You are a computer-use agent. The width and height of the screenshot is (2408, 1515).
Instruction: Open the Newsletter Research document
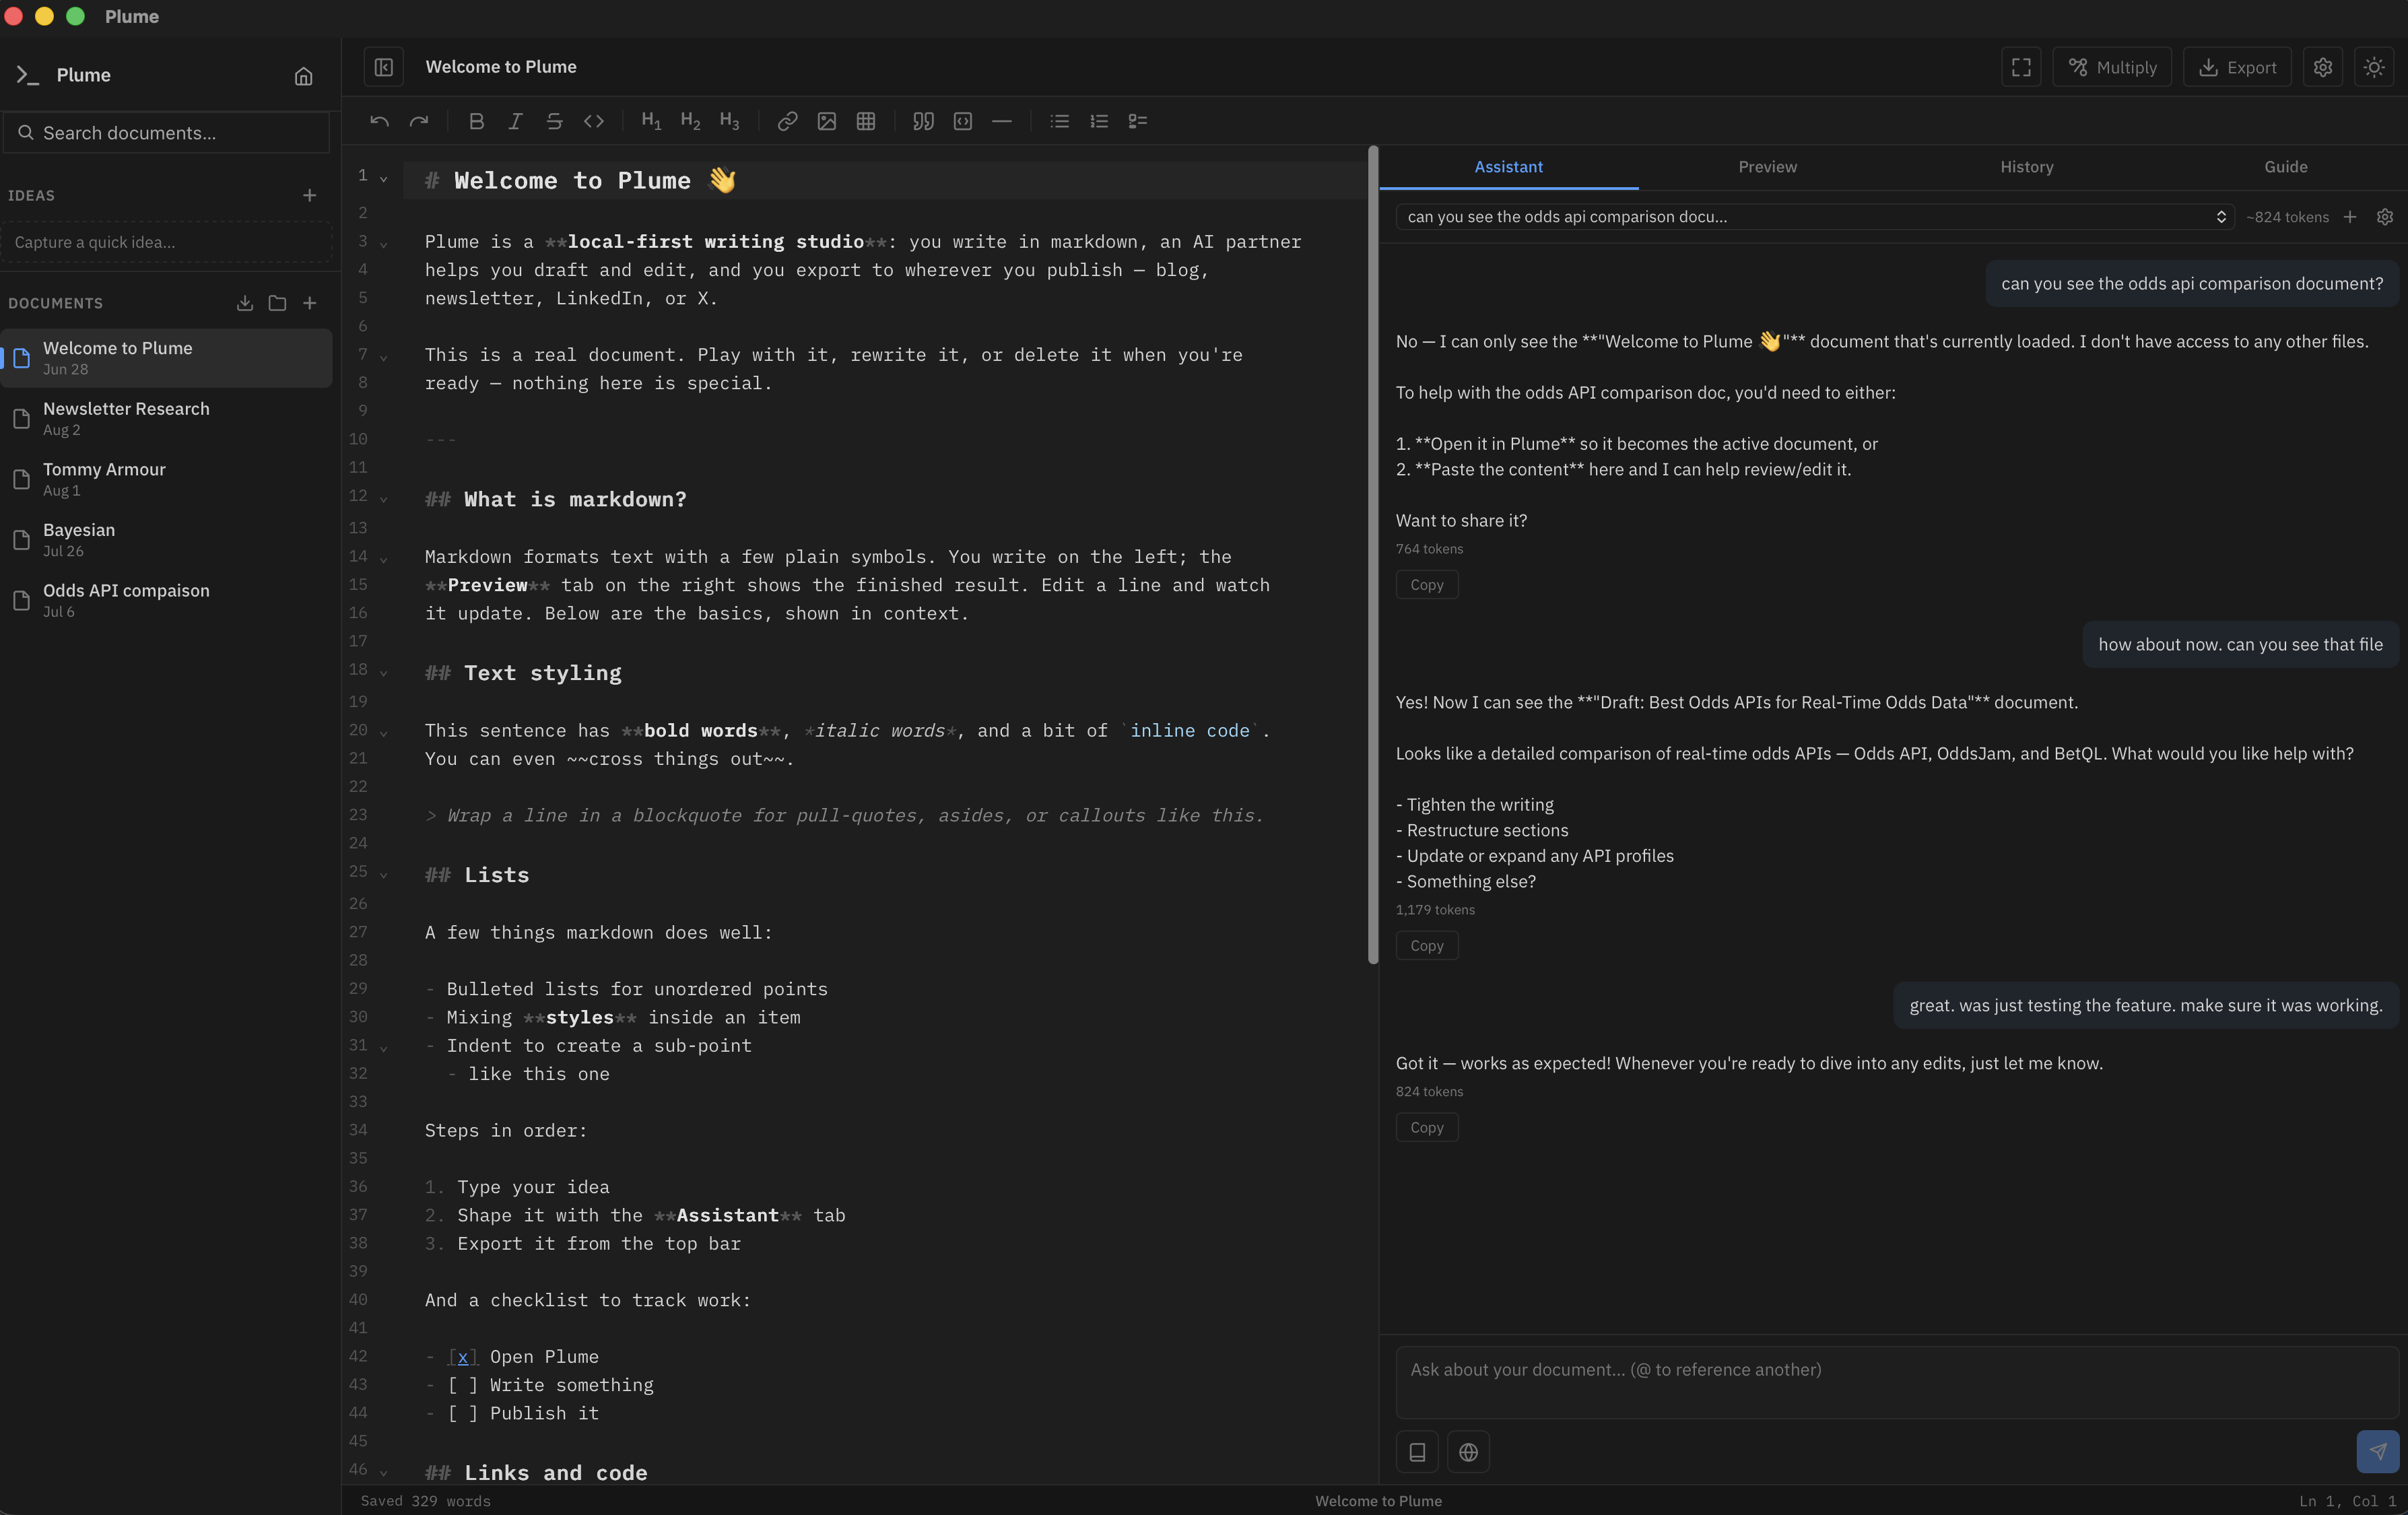click(x=167, y=418)
